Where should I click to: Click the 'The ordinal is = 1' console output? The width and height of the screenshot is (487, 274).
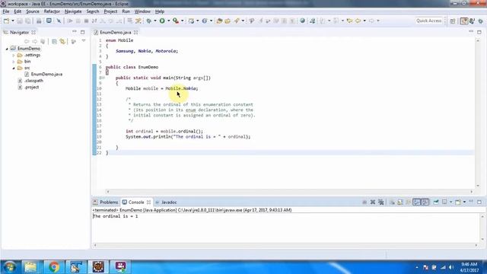click(x=115, y=216)
